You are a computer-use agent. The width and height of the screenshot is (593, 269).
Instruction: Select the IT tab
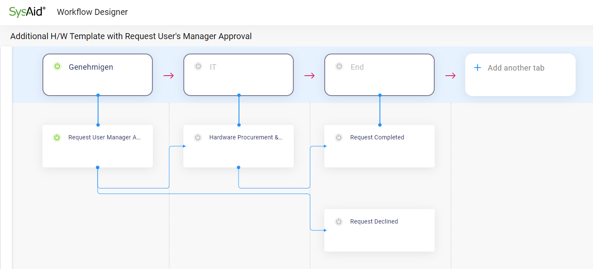coord(239,75)
